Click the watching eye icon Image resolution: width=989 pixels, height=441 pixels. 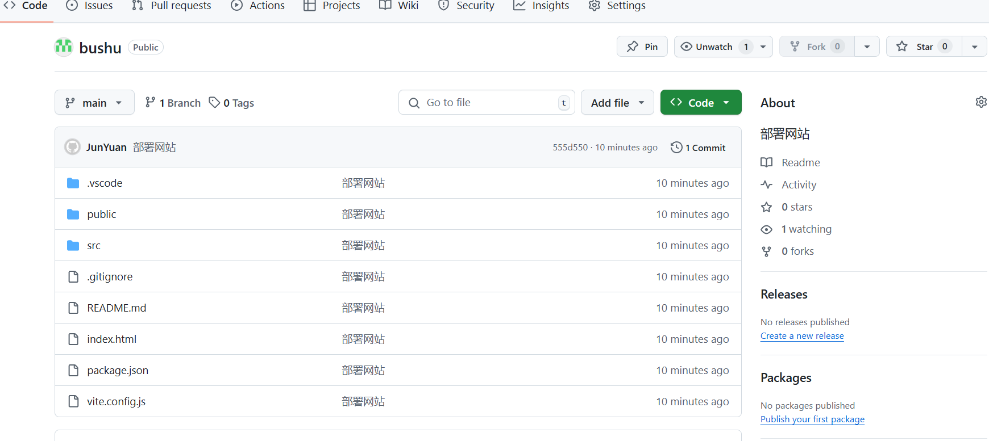pos(767,229)
